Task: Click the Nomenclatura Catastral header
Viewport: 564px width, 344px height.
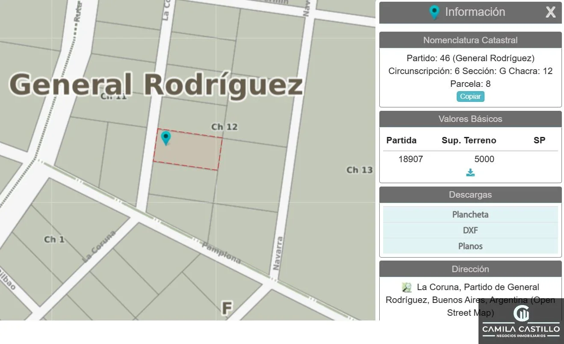Action: 470,40
